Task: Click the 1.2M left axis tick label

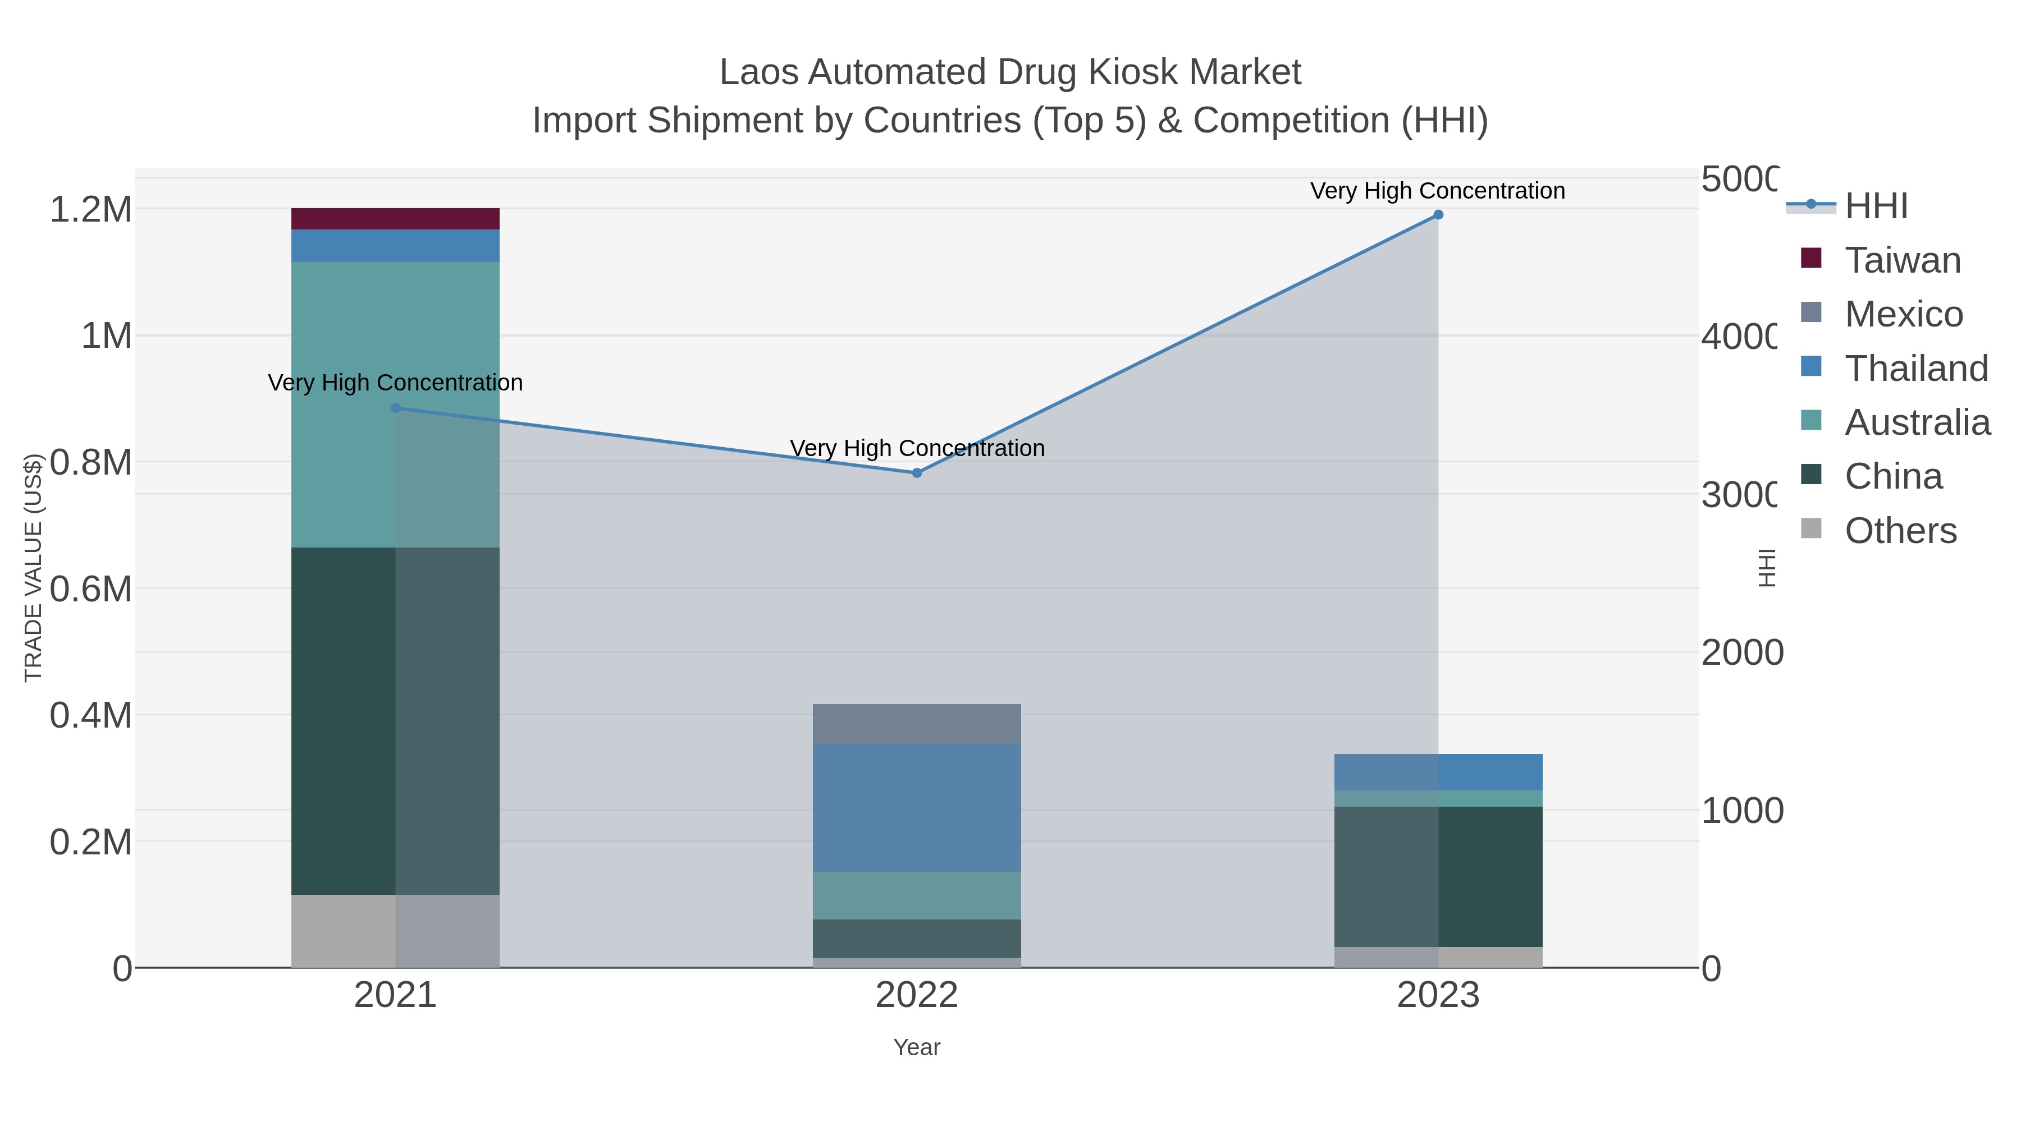Action: [x=91, y=209]
